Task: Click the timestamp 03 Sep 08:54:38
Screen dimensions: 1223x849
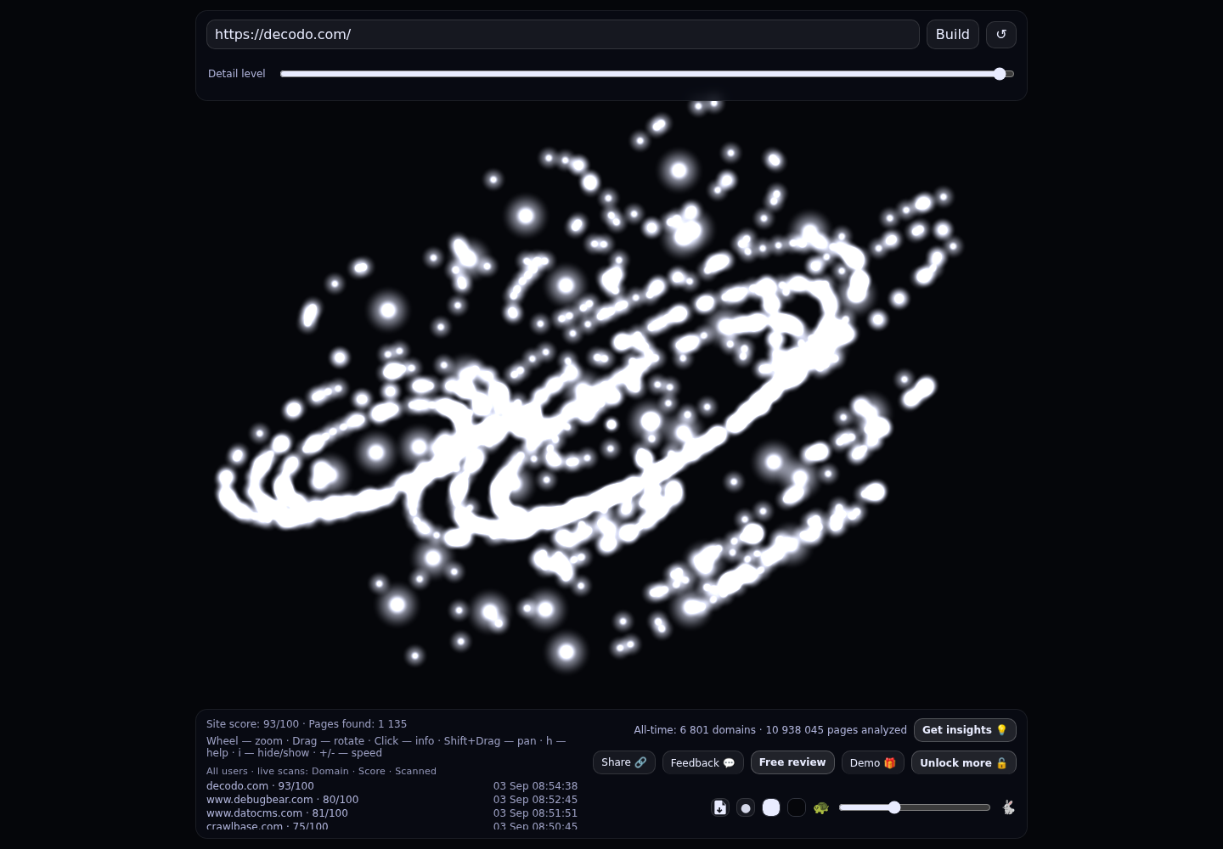Action: click(535, 786)
